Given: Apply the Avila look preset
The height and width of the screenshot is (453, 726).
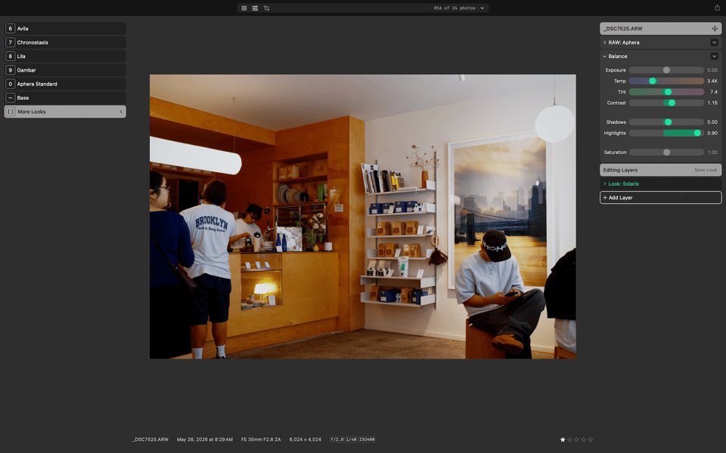Looking at the screenshot, I should (x=65, y=29).
